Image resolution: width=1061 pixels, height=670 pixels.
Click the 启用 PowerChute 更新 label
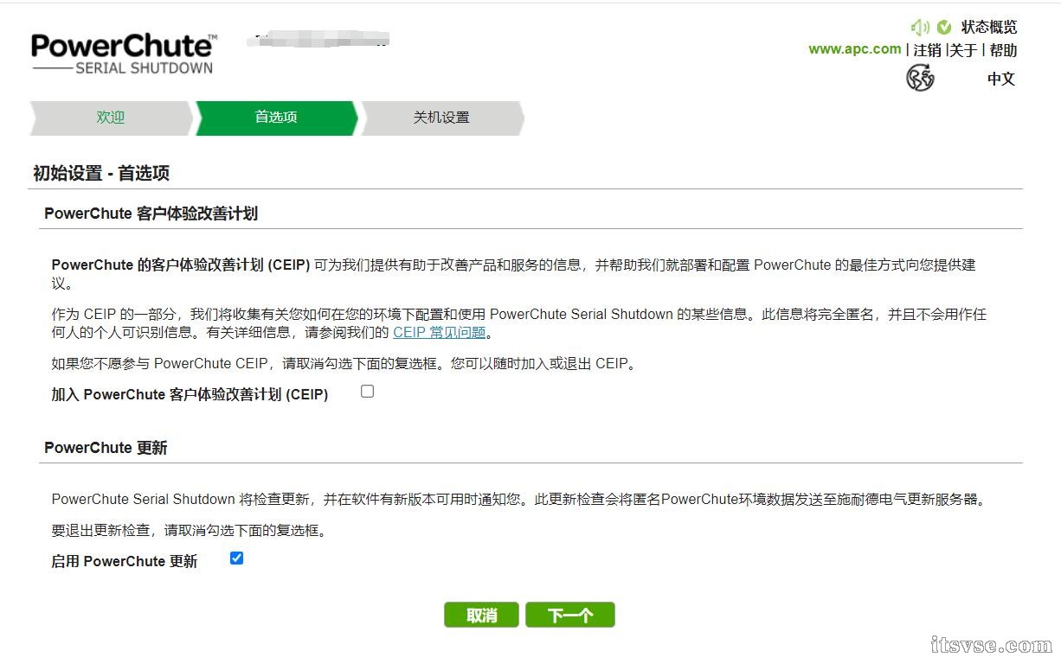click(x=125, y=561)
